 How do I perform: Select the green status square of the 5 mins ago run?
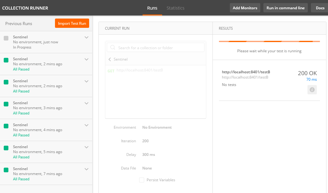pos(6,148)
